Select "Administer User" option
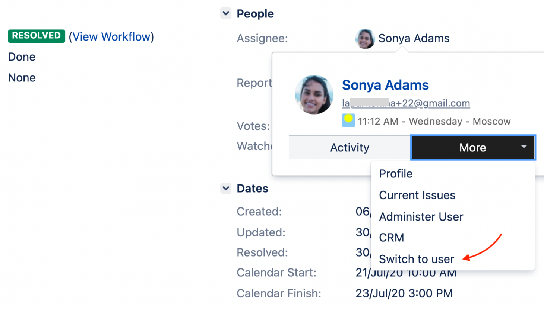544x309 pixels. (421, 216)
